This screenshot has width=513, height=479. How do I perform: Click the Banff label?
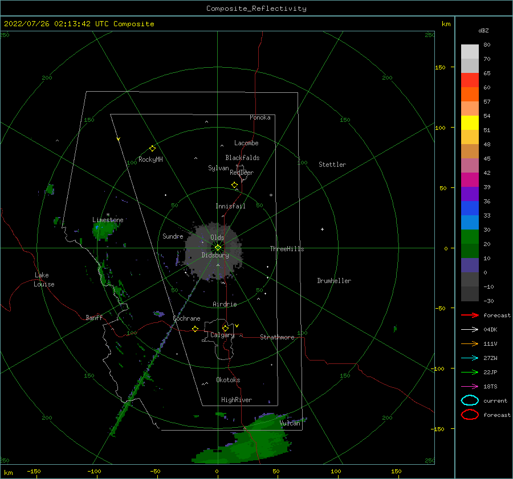pos(94,317)
